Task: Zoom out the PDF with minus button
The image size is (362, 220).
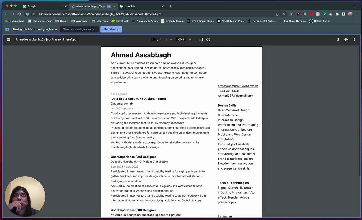Action: point(171,39)
